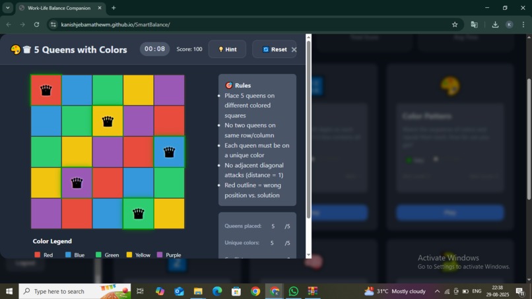Click the queen on the green square
The height and width of the screenshot is (299, 532).
(139, 213)
